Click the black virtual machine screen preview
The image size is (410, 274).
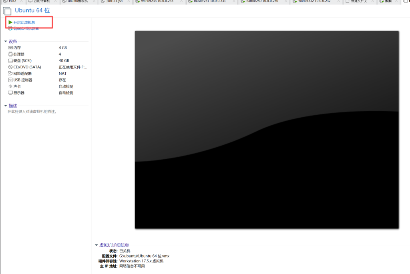point(267,130)
